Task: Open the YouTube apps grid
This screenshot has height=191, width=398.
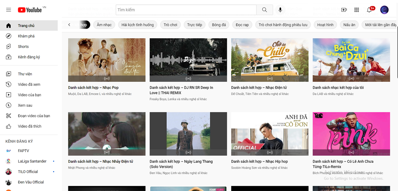Action: (357, 10)
